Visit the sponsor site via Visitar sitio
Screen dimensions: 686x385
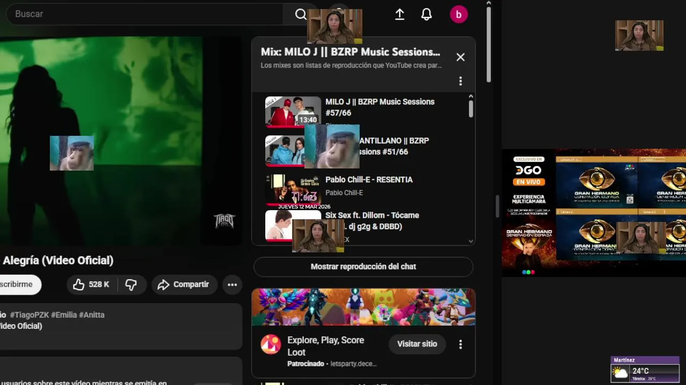pos(417,344)
